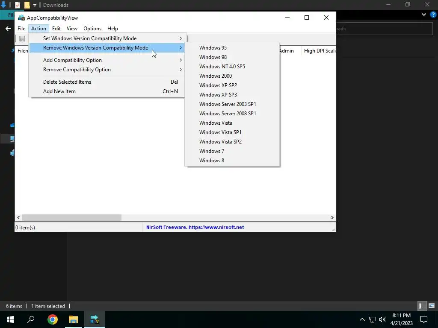Image resolution: width=438 pixels, height=328 pixels.
Task: Select Windows XP SP2
Action: [x=232, y=85]
